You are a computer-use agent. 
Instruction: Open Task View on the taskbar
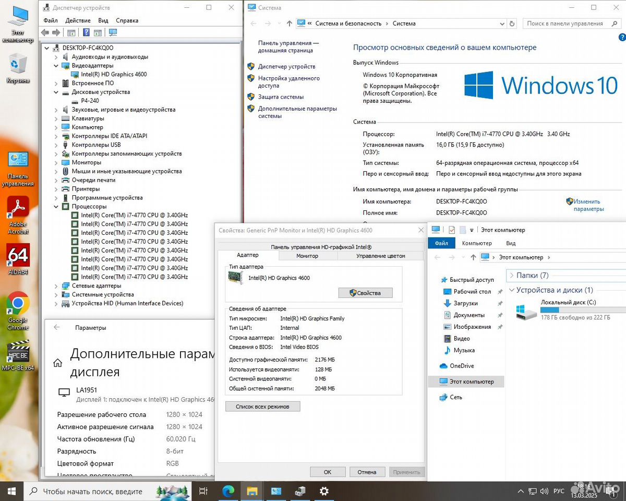203,491
